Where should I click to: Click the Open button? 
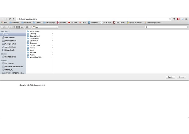tap(181, 77)
